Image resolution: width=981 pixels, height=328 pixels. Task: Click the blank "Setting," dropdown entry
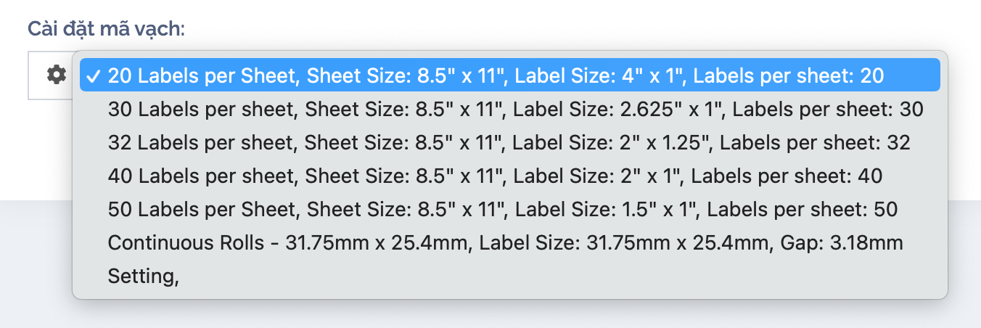[144, 276]
